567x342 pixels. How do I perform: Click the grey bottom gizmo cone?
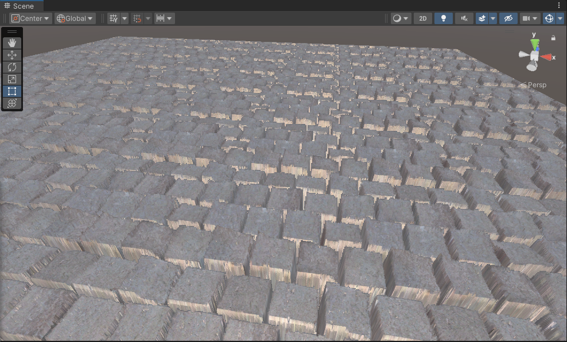pyautogui.click(x=532, y=66)
